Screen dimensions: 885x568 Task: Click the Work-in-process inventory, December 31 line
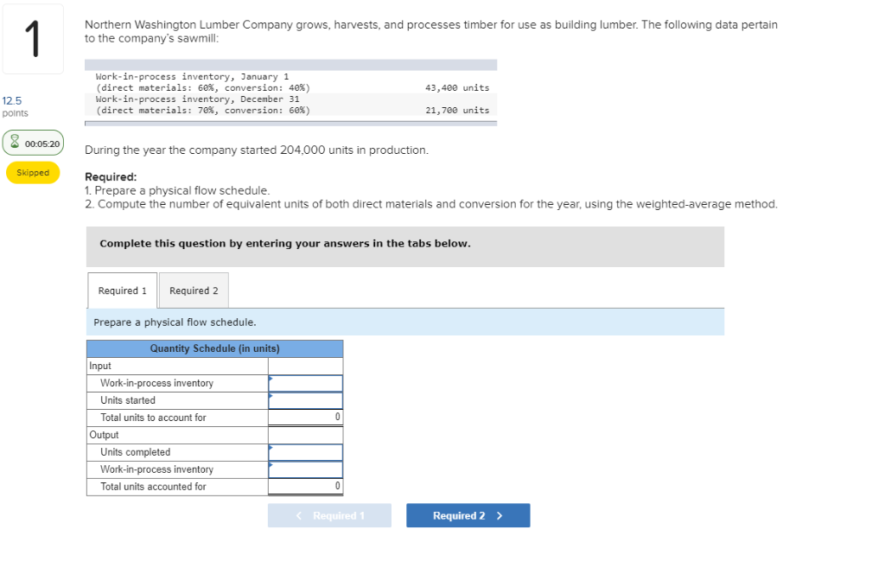[x=198, y=99]
